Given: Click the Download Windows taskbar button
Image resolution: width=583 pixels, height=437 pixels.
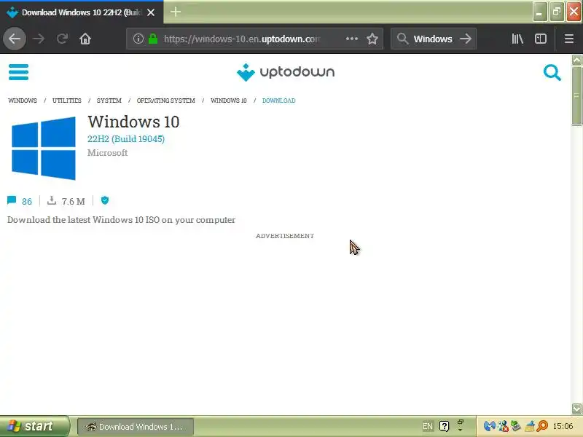Looking at the screenshot, I should click(x=136, y=427).
